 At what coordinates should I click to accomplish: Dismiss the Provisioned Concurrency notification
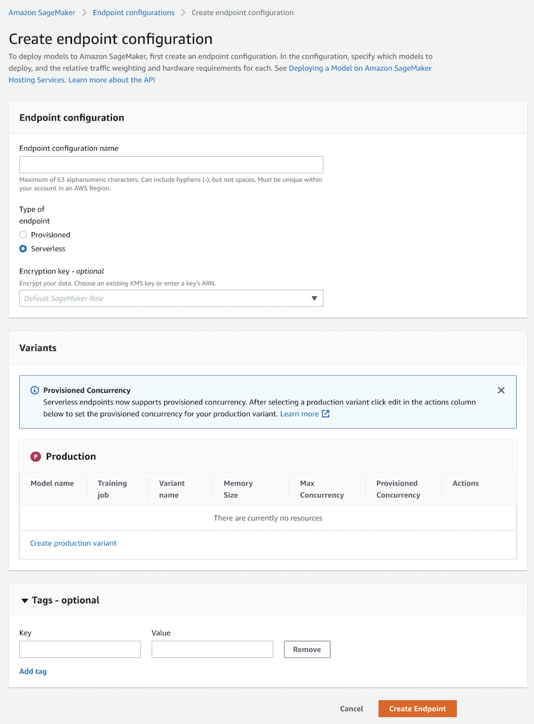pyautogui.click(x=501, y=390)
